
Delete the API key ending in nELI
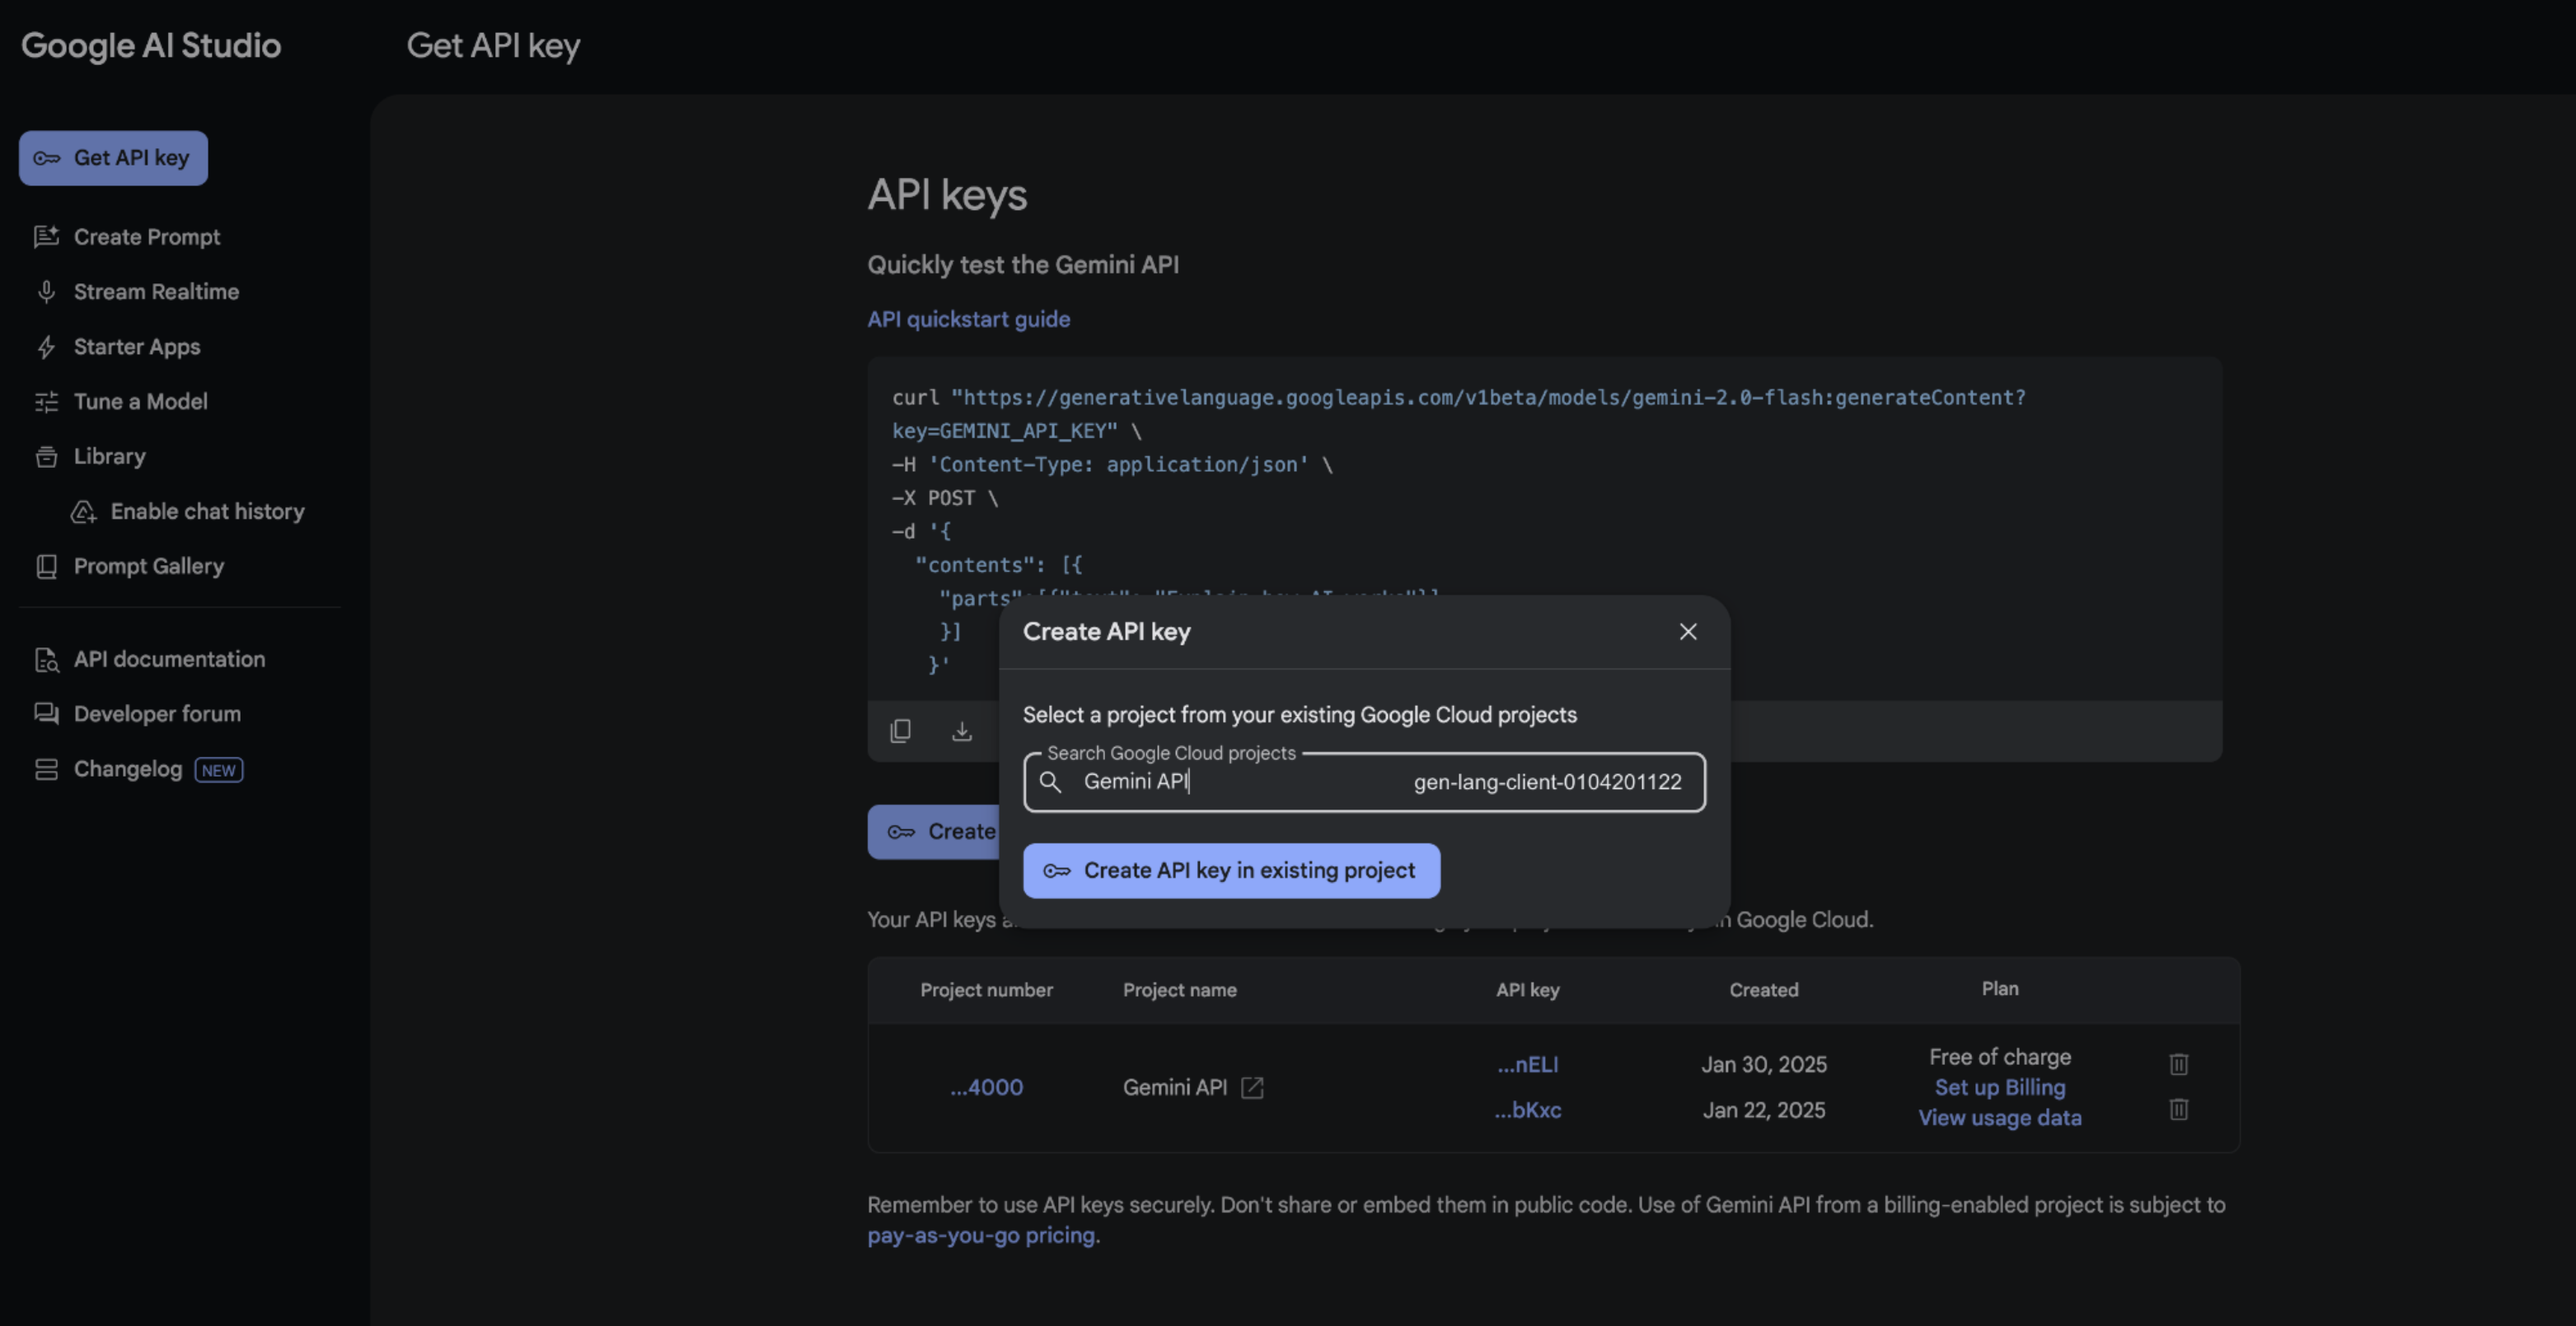pos(2178,1064)
